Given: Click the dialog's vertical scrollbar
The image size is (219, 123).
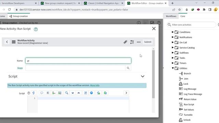Looking at the screenshot, I should pyautogui.click(x=153, y=74).
